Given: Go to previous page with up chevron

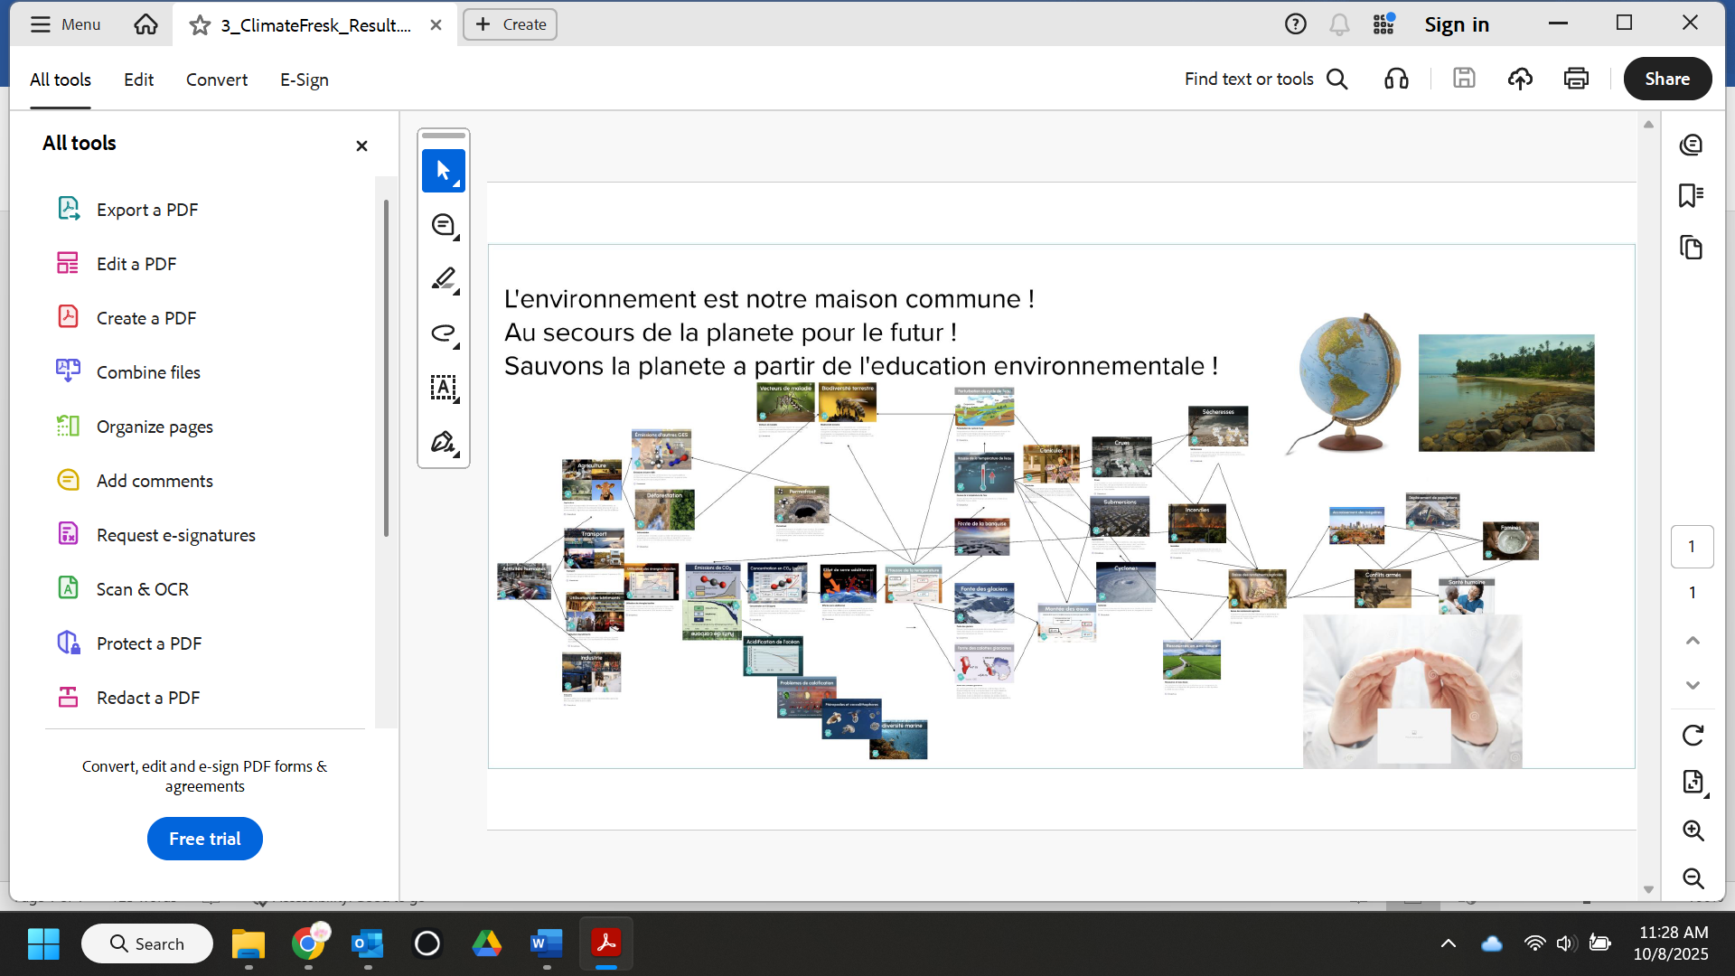Looking at the screenshot, I should [1693, 641].
